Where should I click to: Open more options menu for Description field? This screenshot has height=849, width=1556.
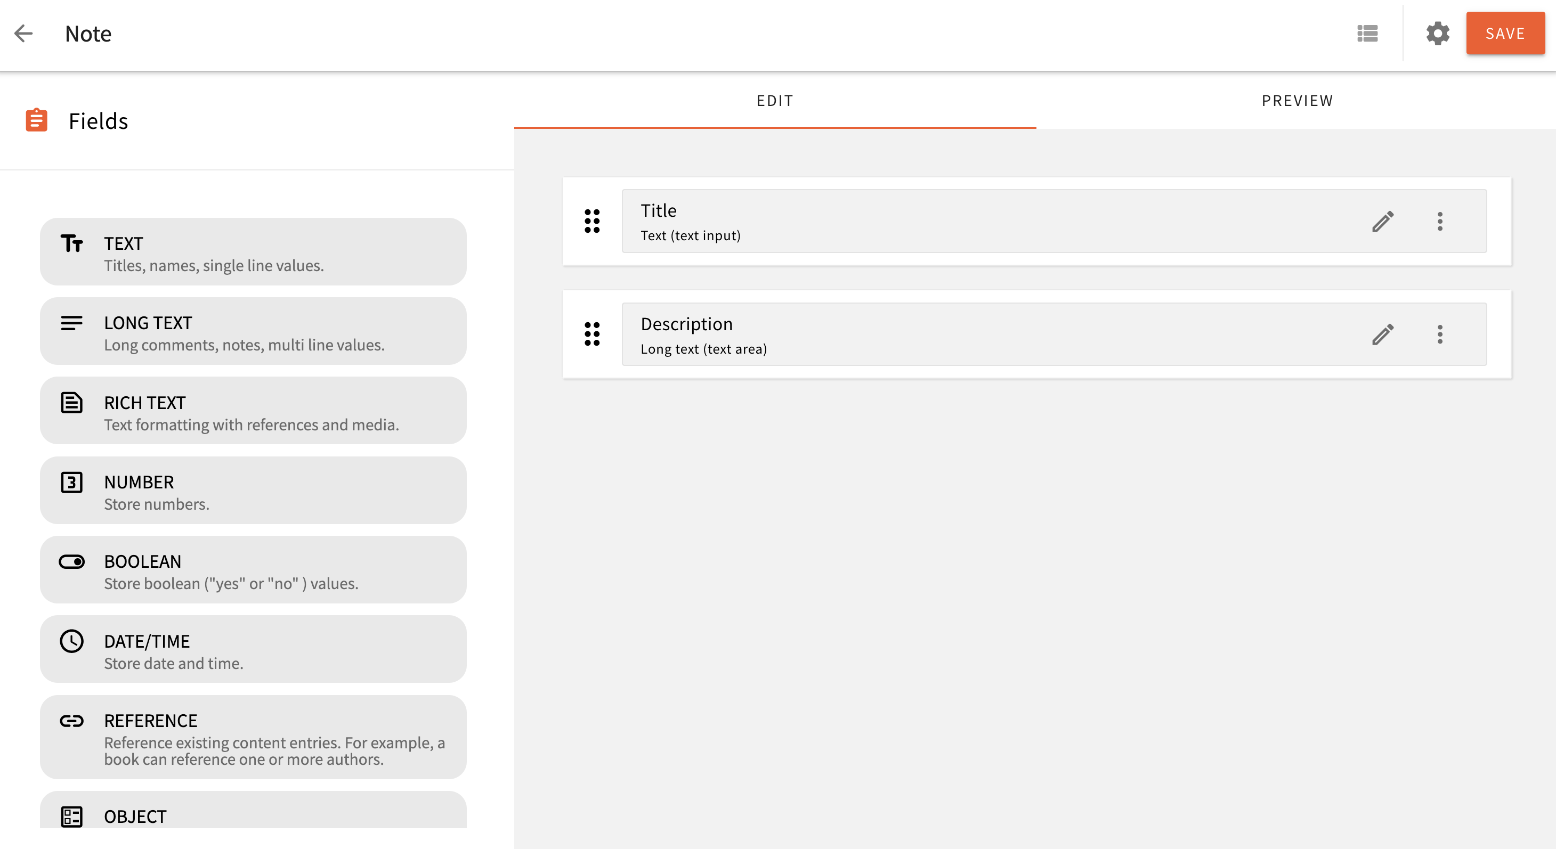pyautogui.click(x=1440, y=334)
